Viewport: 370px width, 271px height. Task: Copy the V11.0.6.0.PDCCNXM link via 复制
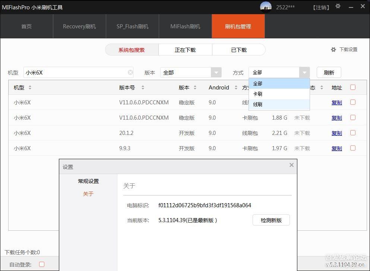tap(336, 102)
